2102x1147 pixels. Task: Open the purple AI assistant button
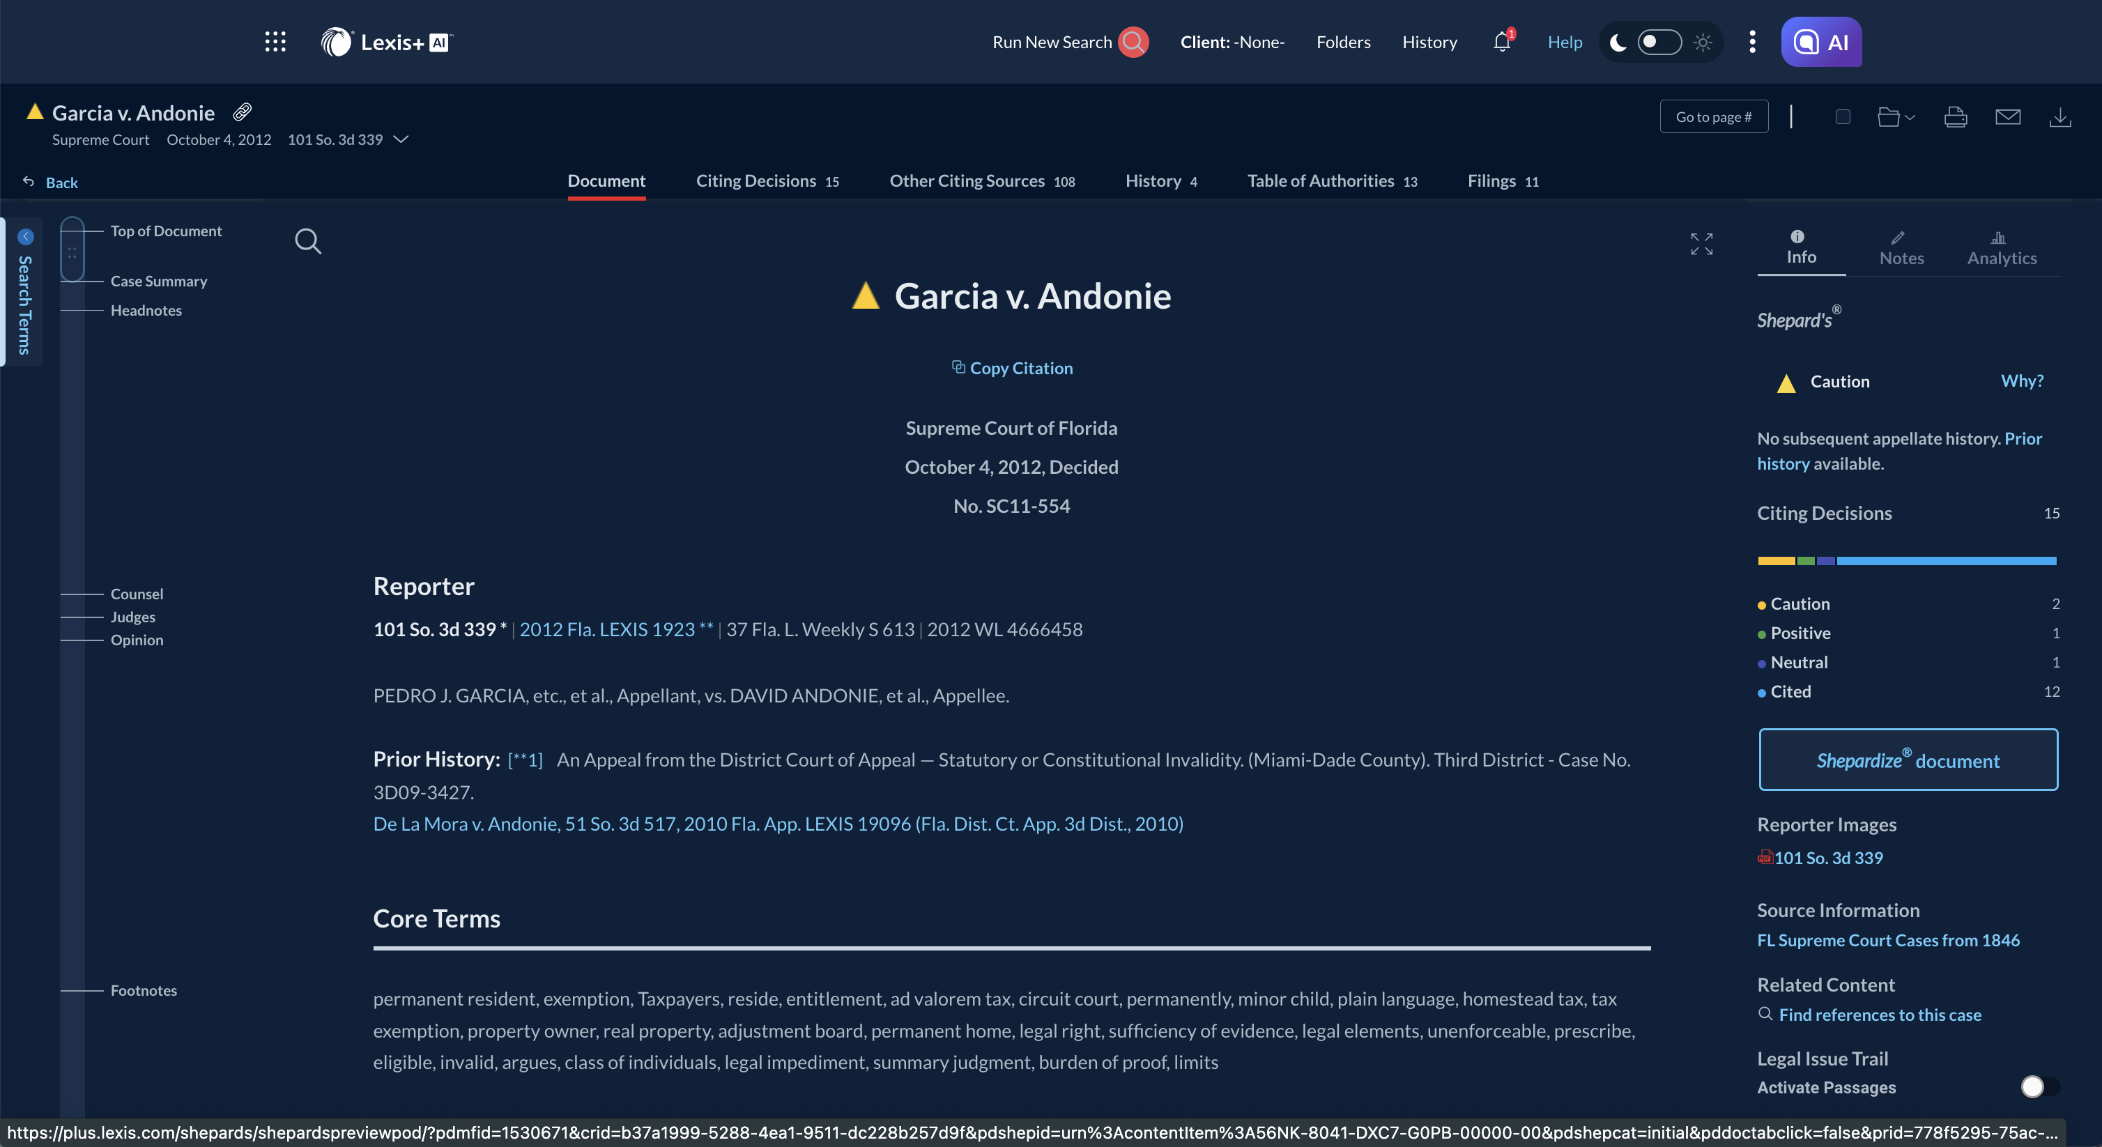pos(1821,42)
